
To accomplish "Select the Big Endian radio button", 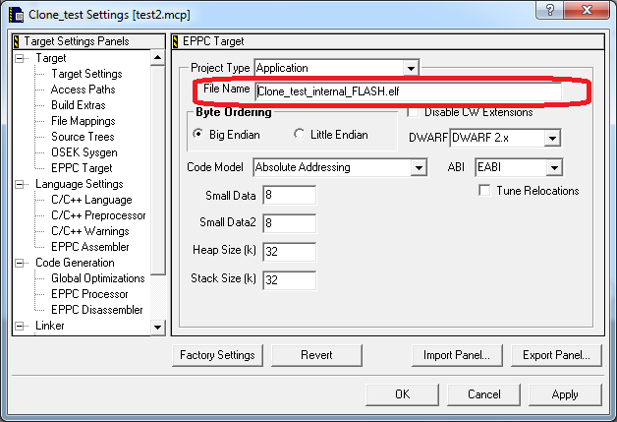I will (198, 134).
